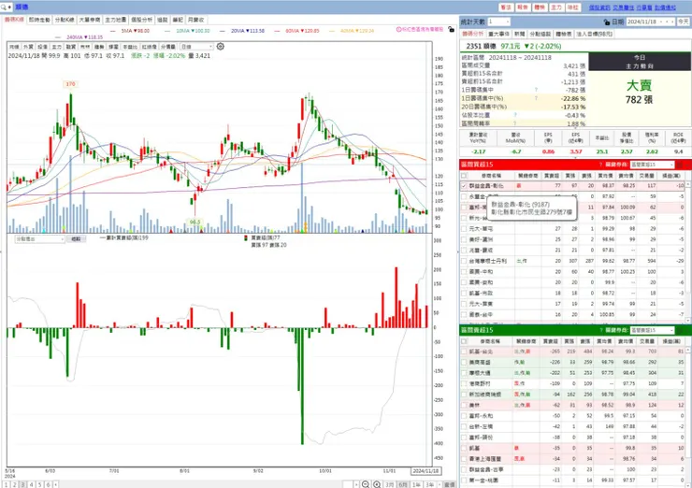Open the 重大事件 tab in right panel

(x=499, y=34)
